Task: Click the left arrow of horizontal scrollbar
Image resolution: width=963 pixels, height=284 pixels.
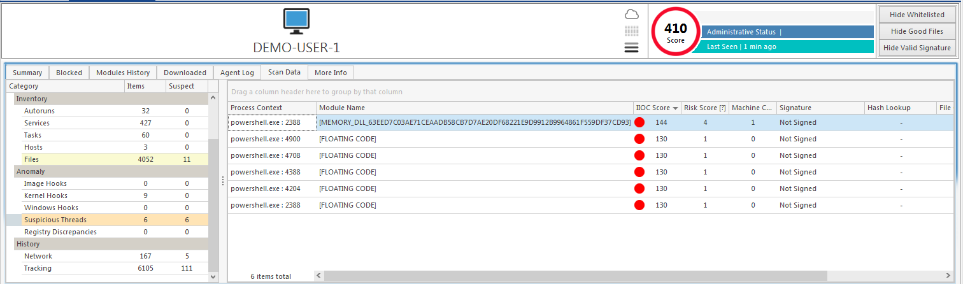Action: (x=318, y=276)
